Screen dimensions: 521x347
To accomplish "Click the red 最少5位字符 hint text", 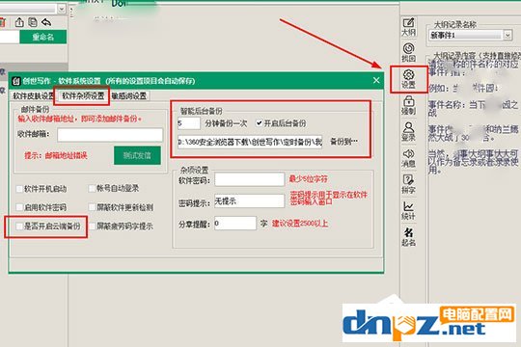I will (308, 179).
